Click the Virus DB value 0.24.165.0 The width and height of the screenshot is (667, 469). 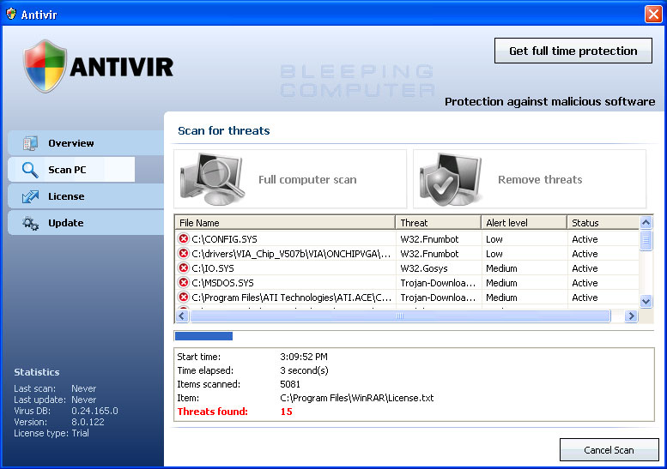tap(94, 411)
